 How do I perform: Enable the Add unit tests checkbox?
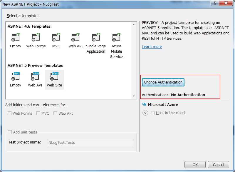click(10, 132)
